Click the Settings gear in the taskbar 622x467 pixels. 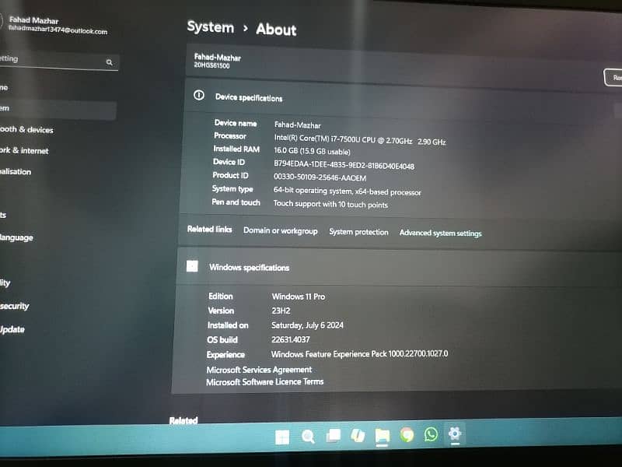tap(455, 434)
